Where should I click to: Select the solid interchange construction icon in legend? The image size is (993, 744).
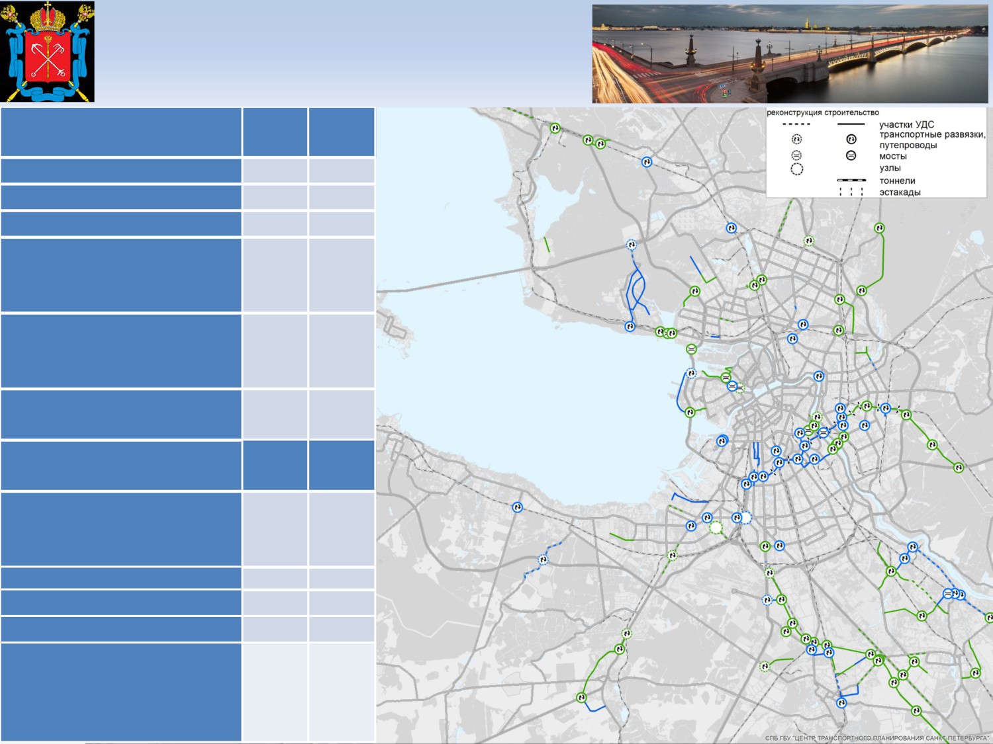click(851, 139)
